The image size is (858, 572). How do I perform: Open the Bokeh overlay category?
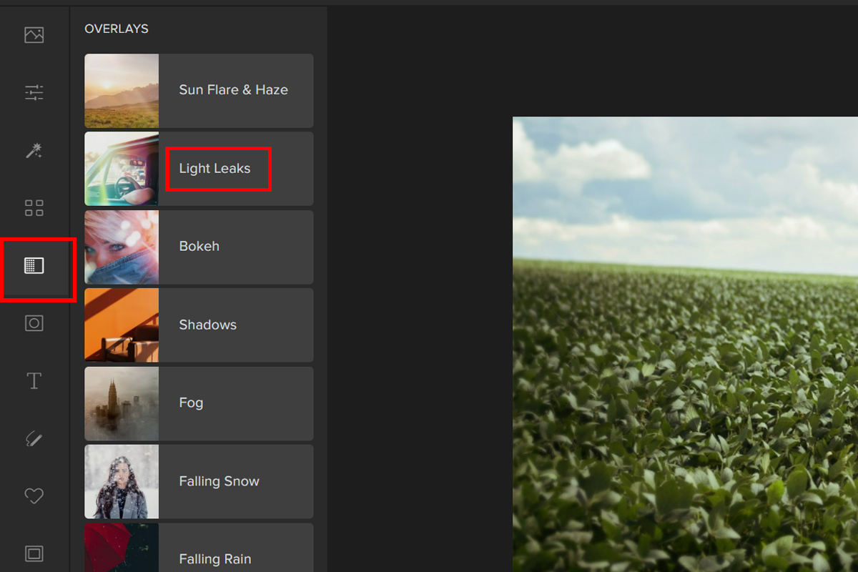coord(199,247)
